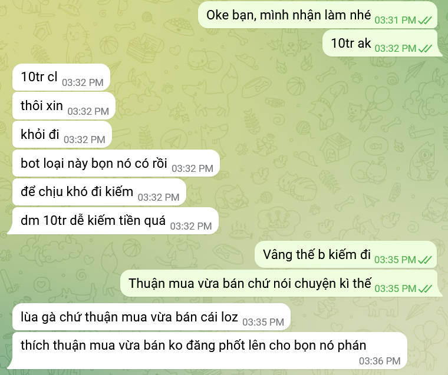Click the 03:31 PM timestamp of first message
Viewport: 448px width, 375px height.
coord(396,20)
